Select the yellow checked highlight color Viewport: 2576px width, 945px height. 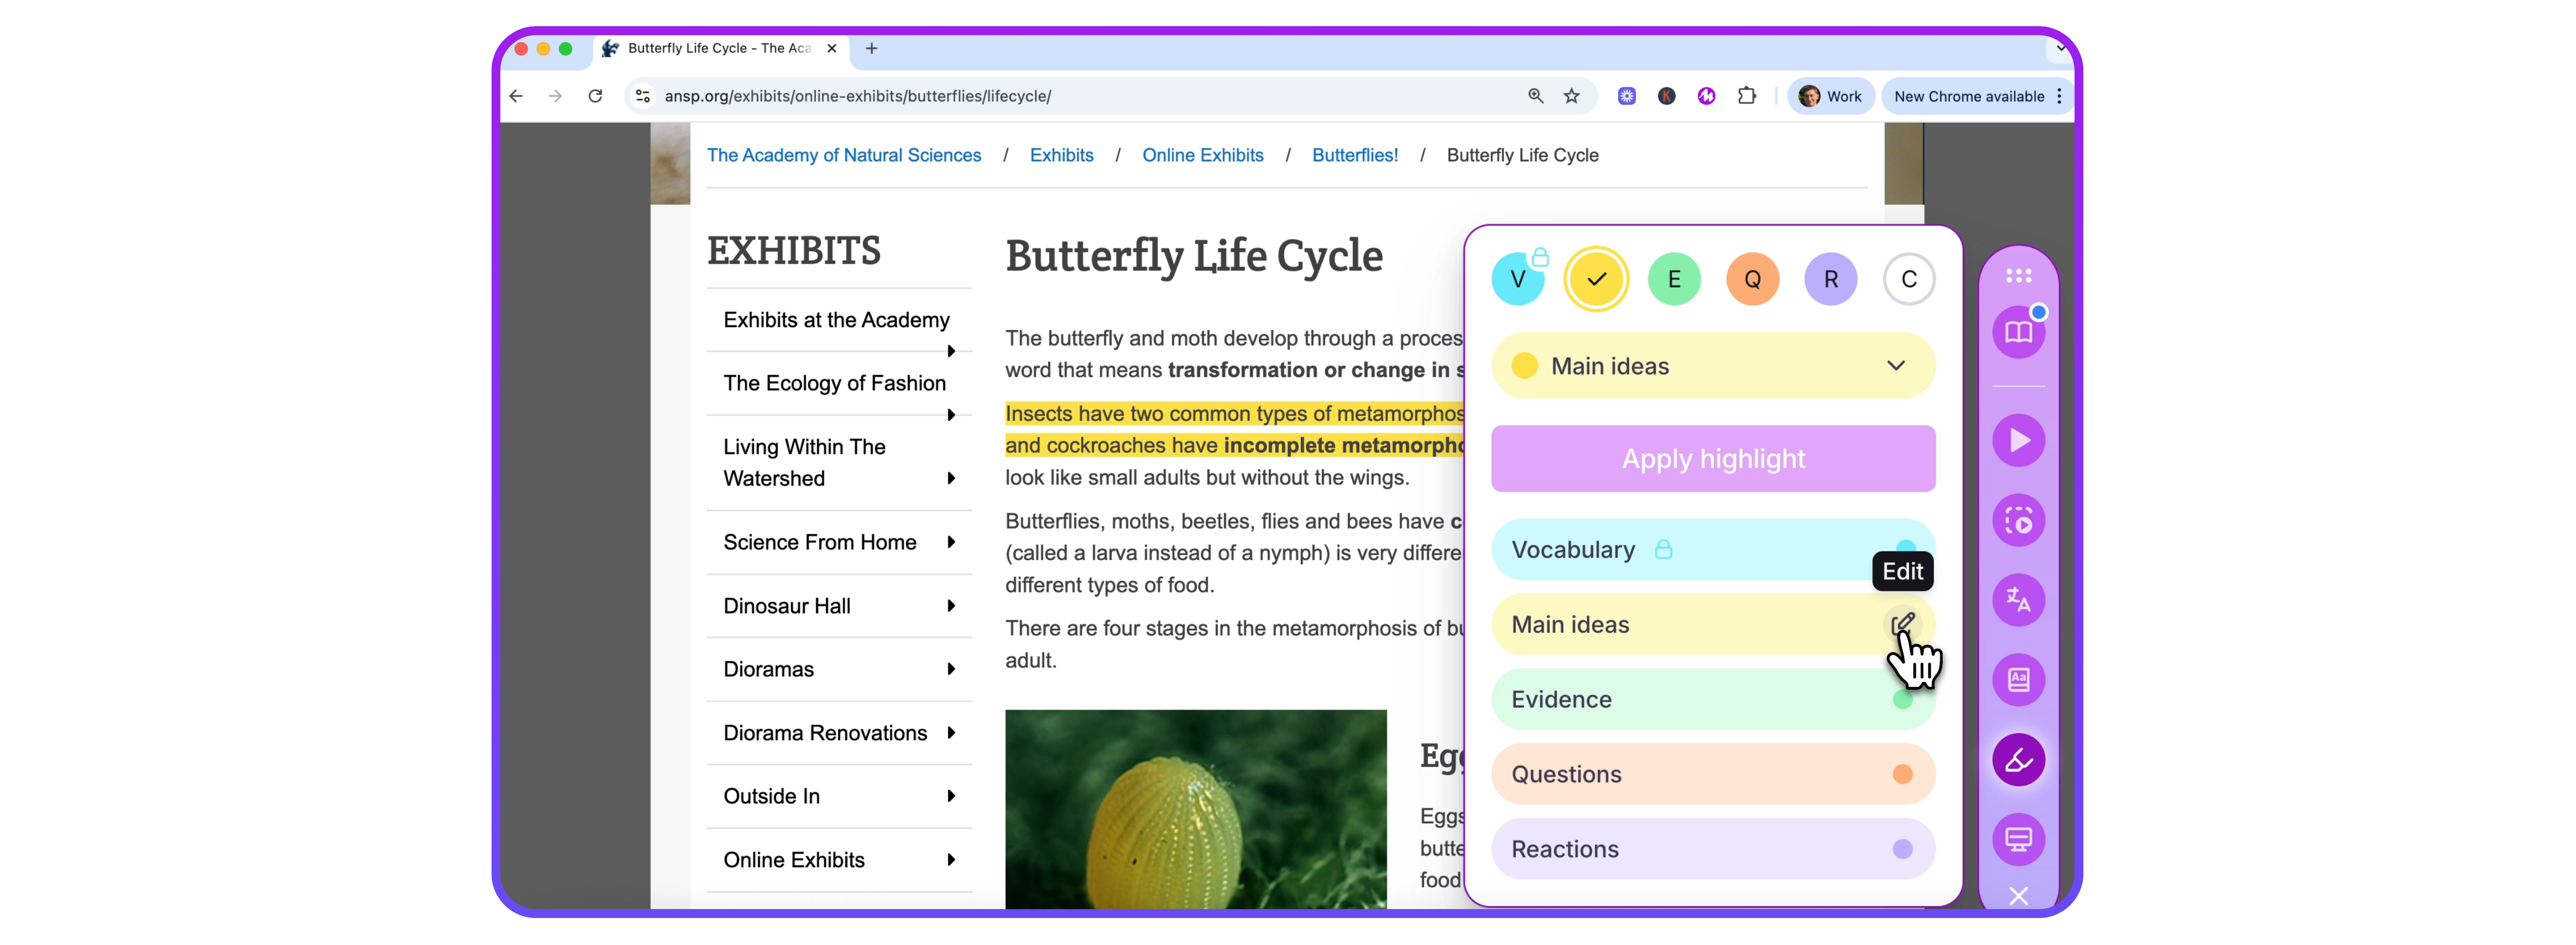(1596, 279)
